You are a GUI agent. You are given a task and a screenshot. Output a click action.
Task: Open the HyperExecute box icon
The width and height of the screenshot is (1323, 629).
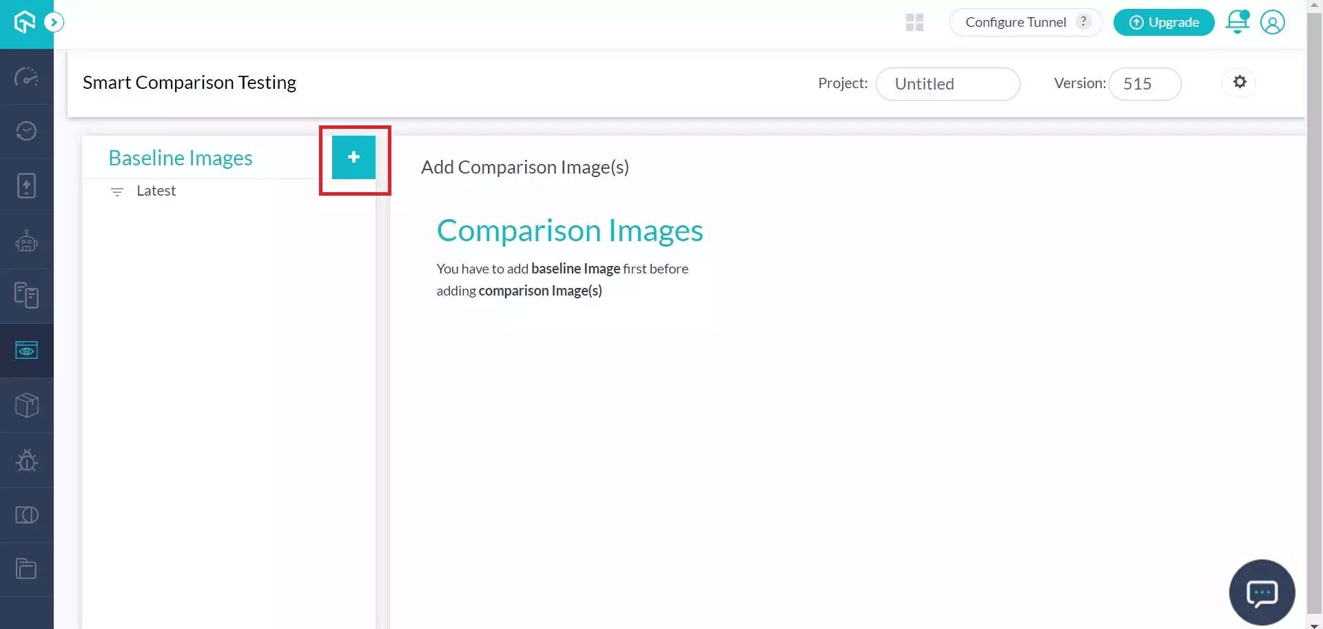pyautogui.click(x=26, y=405)
